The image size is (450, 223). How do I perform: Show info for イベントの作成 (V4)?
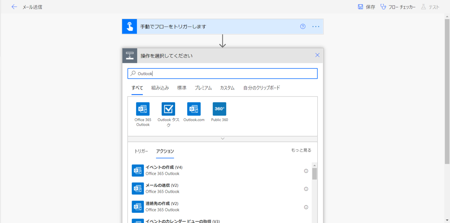point(306,171)
